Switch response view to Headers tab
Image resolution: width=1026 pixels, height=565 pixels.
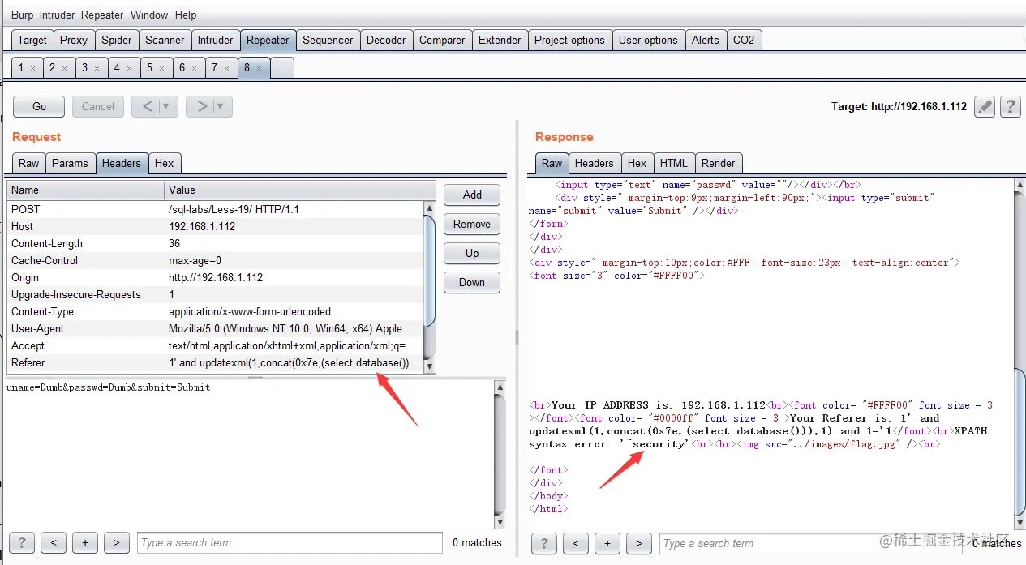coord(595,163)
